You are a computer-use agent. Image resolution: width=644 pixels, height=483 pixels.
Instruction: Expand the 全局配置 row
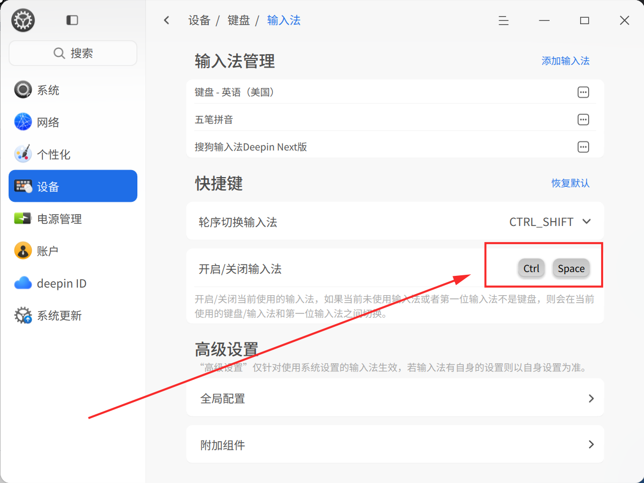coord(395,398)
